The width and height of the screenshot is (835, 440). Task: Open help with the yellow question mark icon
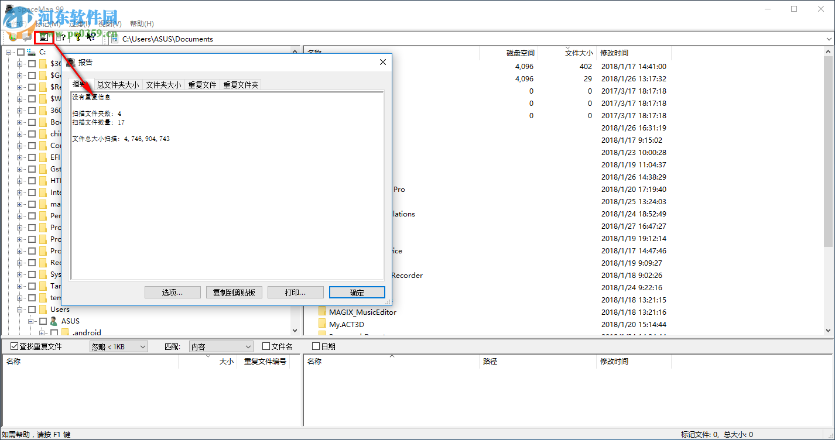point(77,38)
